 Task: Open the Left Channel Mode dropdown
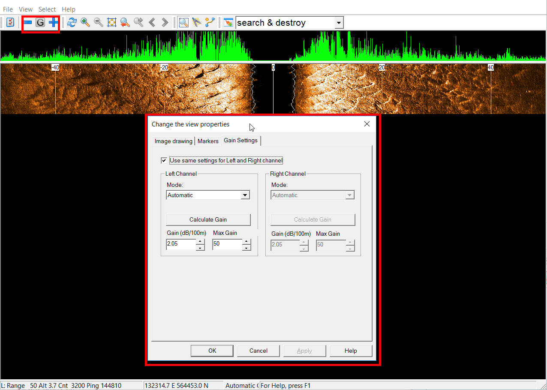[245, 195]
